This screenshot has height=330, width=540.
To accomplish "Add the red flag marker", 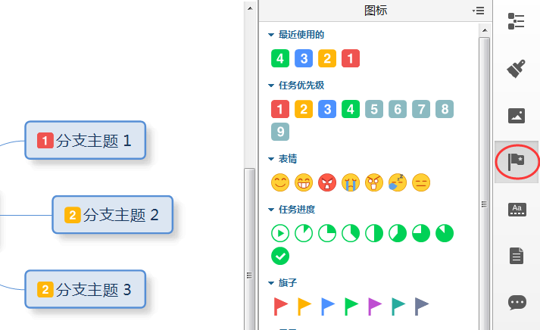I will point(281,307).
